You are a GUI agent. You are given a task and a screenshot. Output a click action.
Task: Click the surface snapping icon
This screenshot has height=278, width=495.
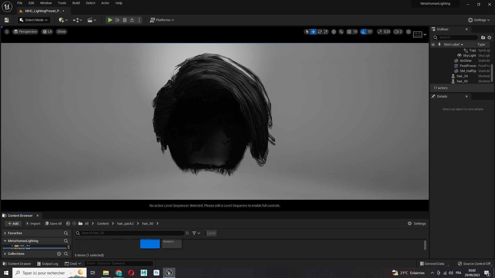click(x=341, y=32)
